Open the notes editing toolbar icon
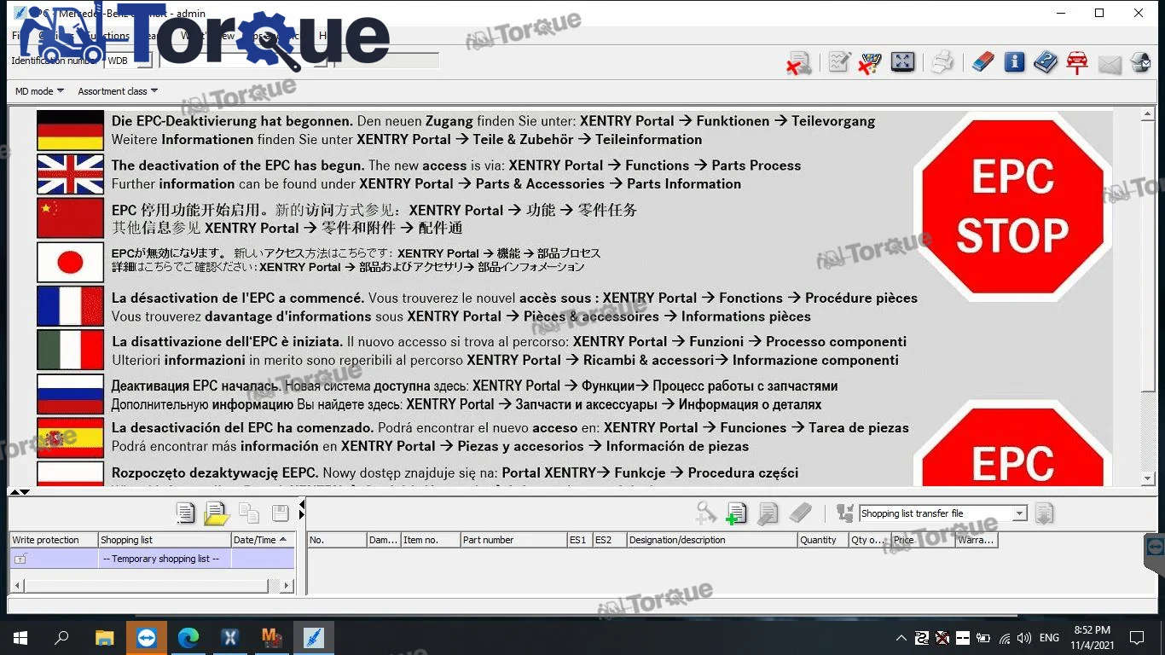This screenshot has width=1165, height=655. coord(839,62)
